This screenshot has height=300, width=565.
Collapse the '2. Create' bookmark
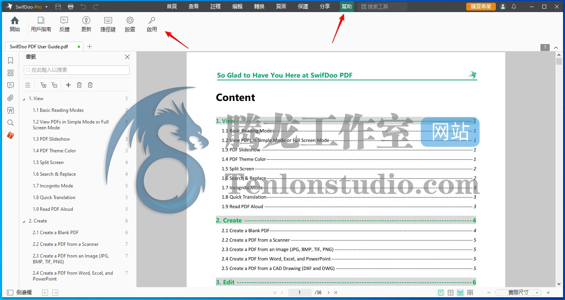pyautogui.click(x=24, y=221)
